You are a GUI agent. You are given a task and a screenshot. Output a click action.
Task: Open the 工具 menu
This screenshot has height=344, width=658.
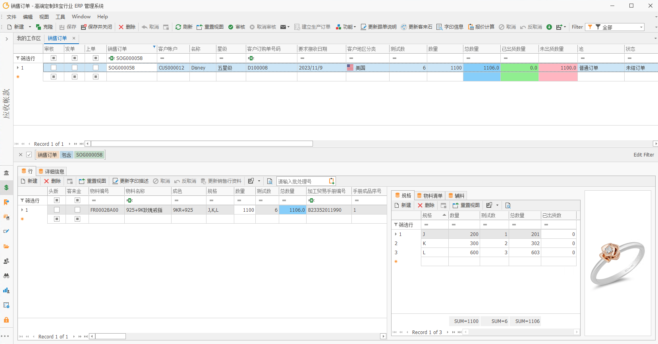pyautogui.click(x=60, y=17)
